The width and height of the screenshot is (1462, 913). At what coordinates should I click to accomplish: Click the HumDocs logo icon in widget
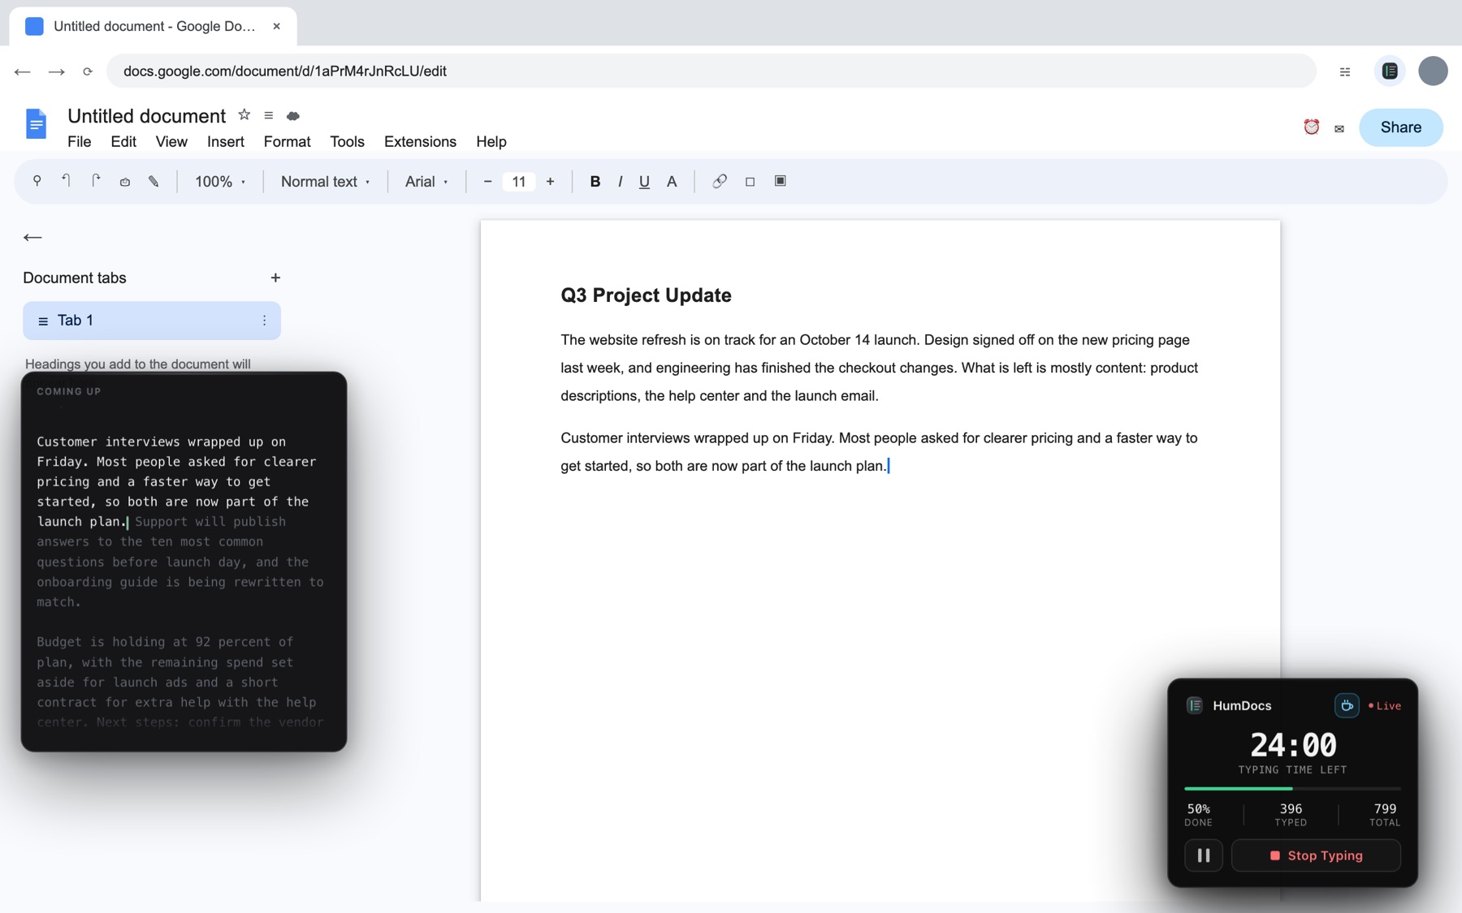pos(1195,705)
